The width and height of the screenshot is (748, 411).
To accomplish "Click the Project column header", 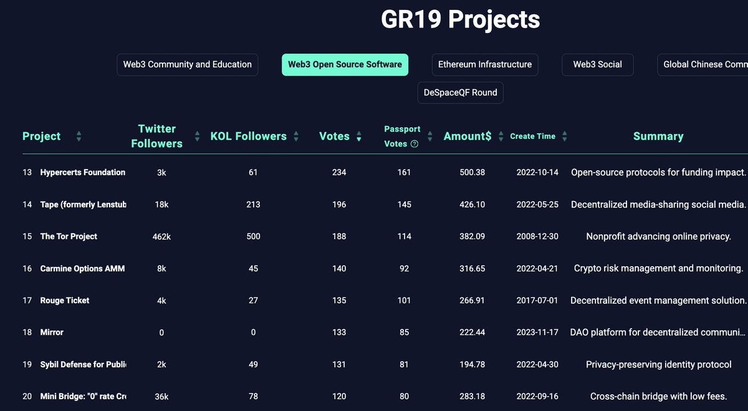I will coord(42,137).
